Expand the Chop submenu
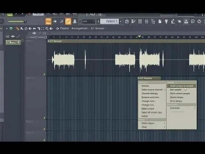Screen dimensions: 205x154 pos(152,127)
